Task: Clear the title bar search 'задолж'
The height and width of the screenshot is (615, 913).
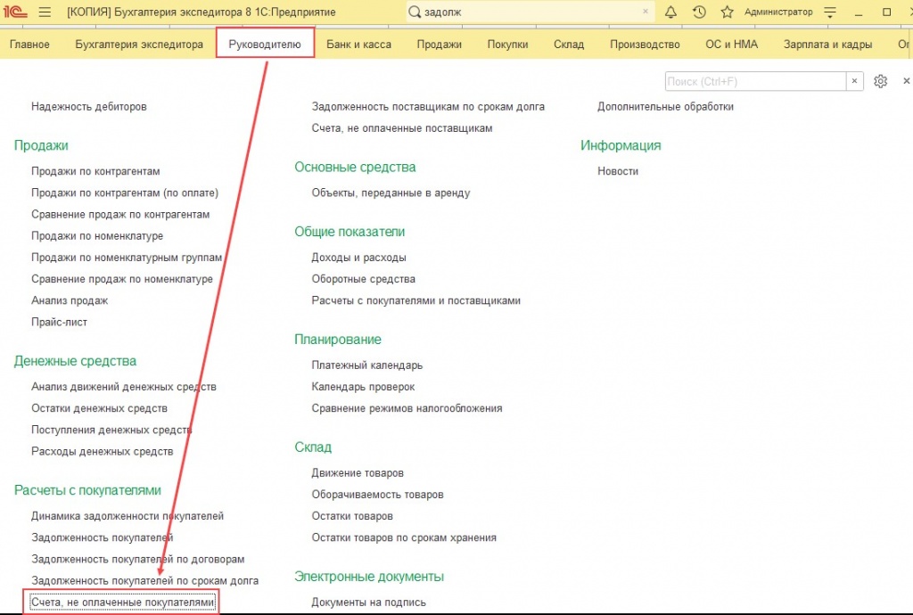Action: coord(646,12)
